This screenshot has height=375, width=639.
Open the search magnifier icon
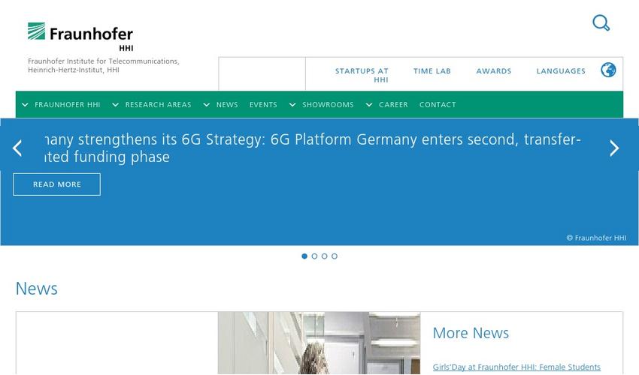(601, 22)
